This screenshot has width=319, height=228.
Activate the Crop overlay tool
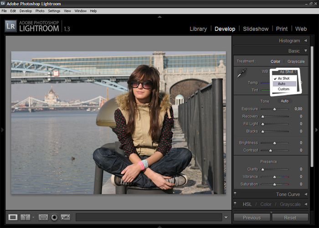[x=43, y=217]
